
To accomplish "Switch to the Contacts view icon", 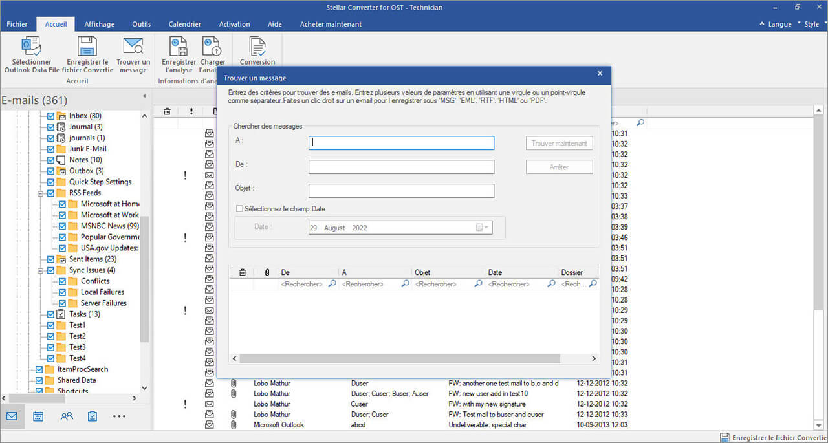I will point(66,416).
